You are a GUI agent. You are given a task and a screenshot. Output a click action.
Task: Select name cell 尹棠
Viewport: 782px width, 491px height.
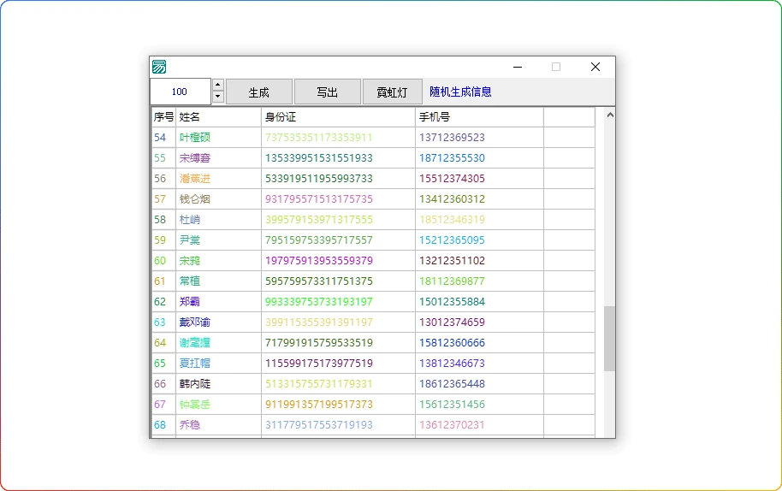click(218, 240)
